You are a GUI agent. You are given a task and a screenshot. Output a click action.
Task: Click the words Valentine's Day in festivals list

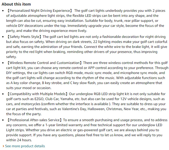74,109
